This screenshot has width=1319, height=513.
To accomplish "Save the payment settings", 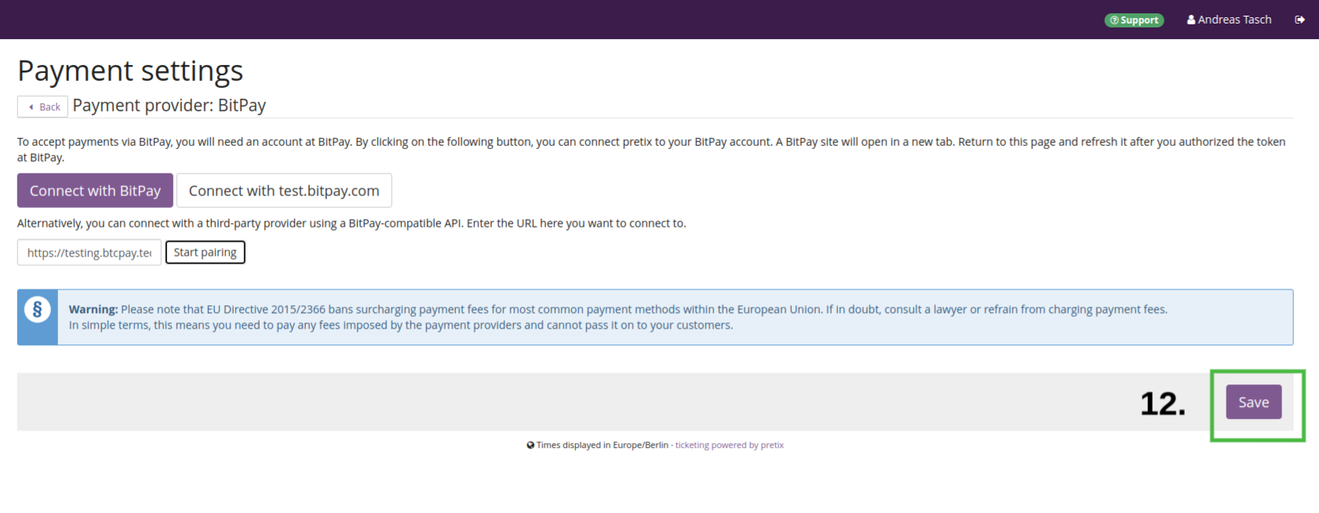I will [1253, 402].
